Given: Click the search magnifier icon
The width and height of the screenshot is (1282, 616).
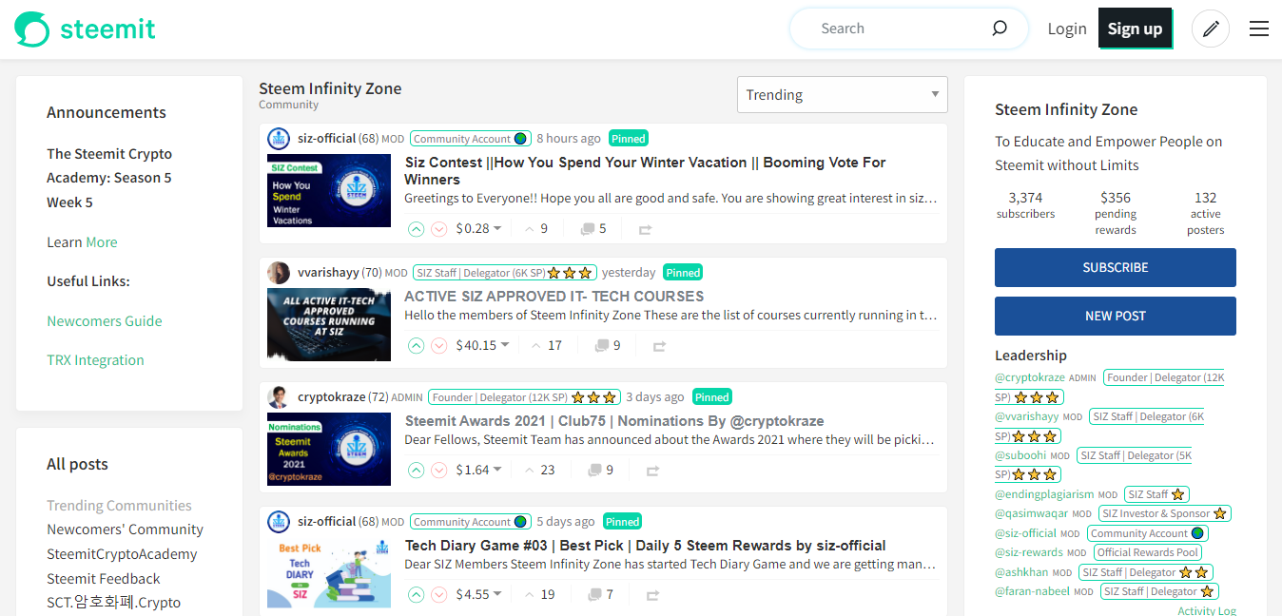Looking at the screenshot, I should tap(1000, 29).
